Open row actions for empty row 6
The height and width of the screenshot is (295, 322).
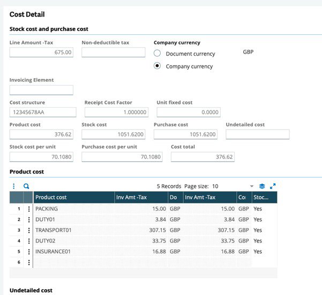click(x=29, y=262)
